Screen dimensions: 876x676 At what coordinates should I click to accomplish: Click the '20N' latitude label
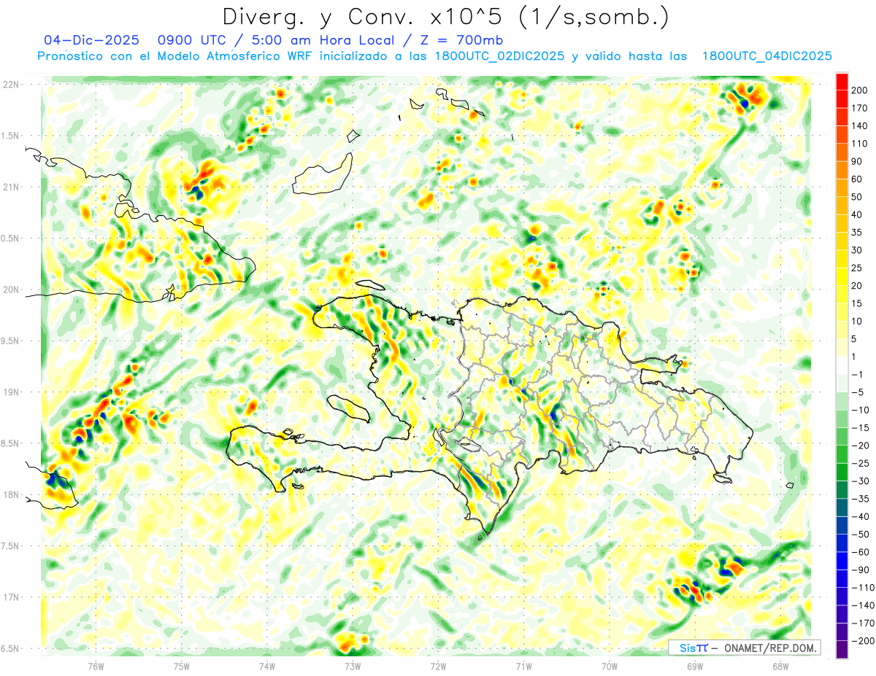click(11, 290)
